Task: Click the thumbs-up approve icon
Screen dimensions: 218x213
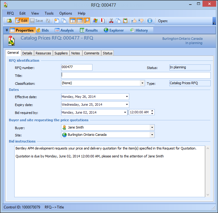Action: click(134, 21)
